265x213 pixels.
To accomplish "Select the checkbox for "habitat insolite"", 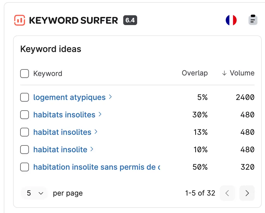I will (25, 150).
